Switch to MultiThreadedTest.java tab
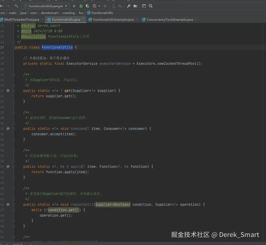The image size is (266, 245). point(21,20)
